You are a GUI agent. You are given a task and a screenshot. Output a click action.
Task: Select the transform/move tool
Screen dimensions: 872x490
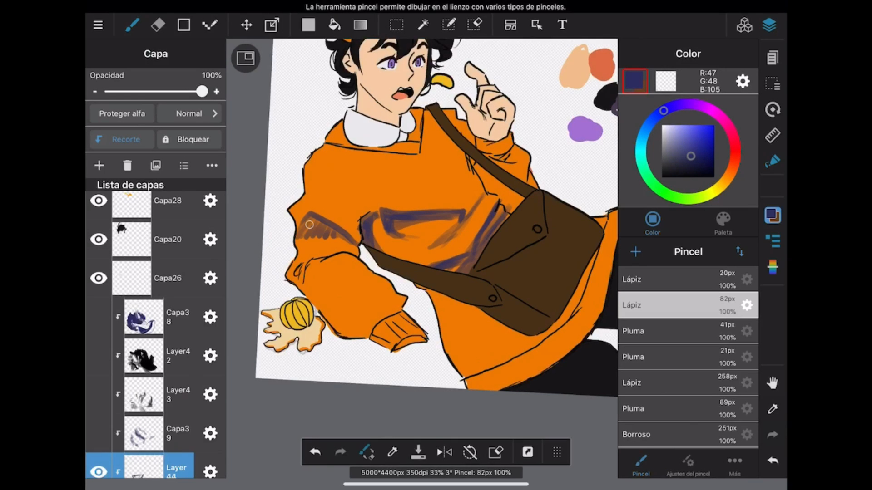pyautogui.click(x=246, y=24)
